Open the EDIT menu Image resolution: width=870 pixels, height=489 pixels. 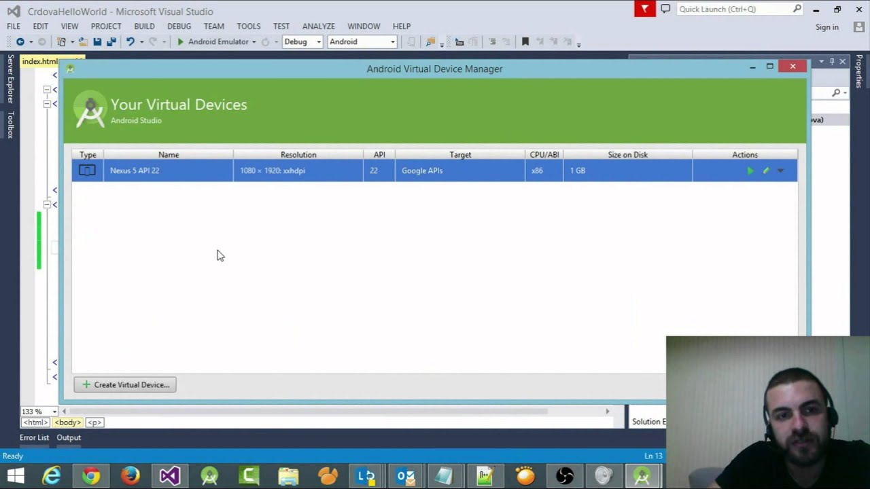pyautogui.click(x=40, y=26)
